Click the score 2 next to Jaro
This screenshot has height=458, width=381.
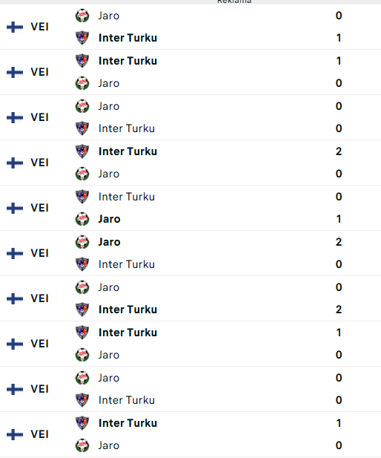tap(339, 242)
